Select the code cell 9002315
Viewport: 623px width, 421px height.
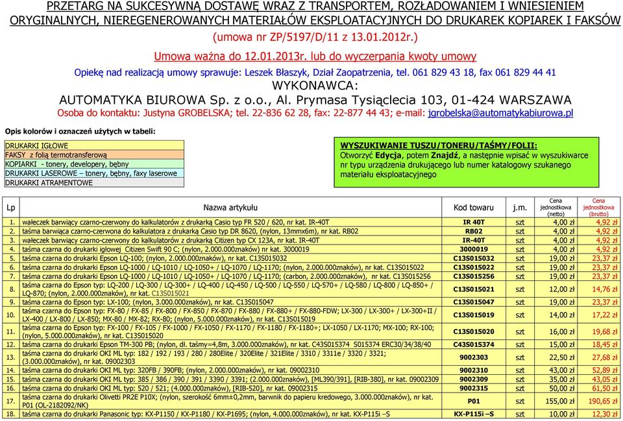(x=474, y=389)
